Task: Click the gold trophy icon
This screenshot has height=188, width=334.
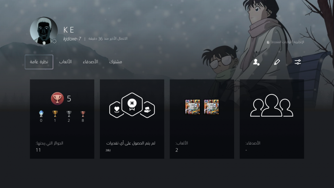Action: click(x=55, y=114)
